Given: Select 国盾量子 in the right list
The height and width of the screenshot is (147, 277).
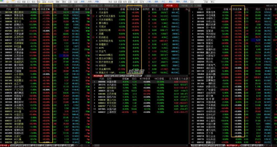Looking at the screenshot, I should (234, 77).
